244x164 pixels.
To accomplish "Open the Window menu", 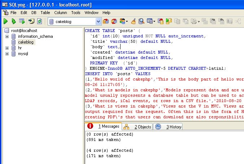I will coord(91,13).
